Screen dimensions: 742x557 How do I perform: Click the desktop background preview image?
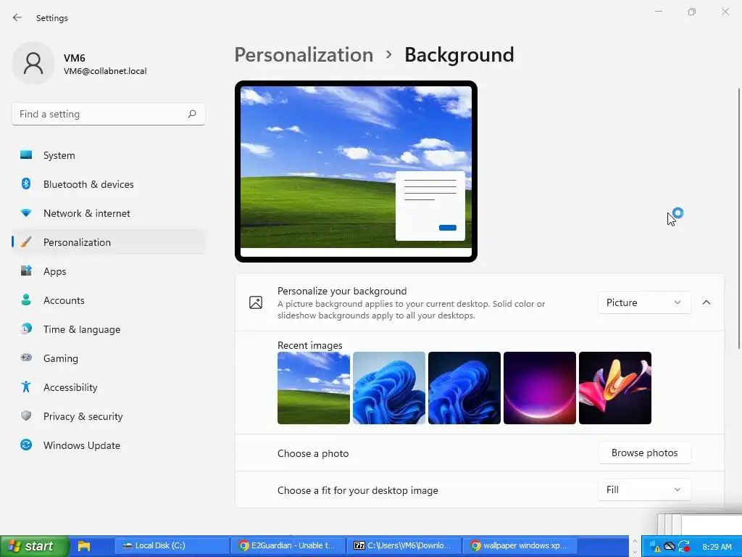coord(356,171)
